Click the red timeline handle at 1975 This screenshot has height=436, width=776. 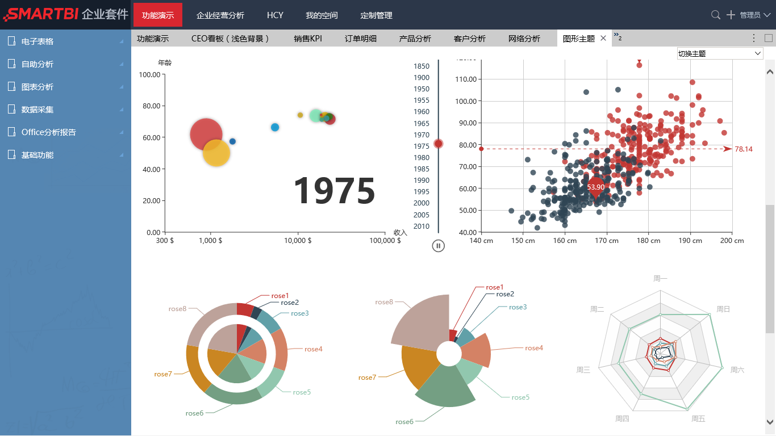(438, 144)
